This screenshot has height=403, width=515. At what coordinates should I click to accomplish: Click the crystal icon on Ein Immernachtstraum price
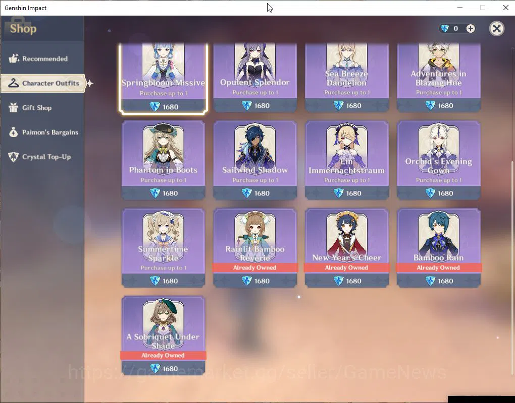tap(338, 193)
